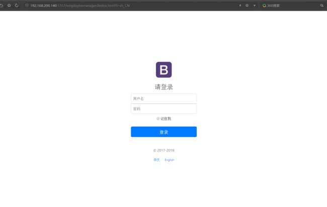327x207 pixels.
Task: Open the address bar dropdown arrow
Action: pos(255,6)
